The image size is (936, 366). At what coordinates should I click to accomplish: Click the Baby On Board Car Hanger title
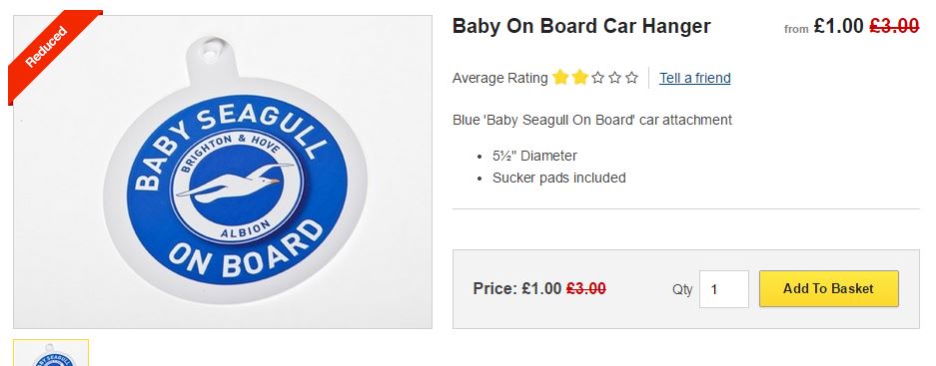click(x=581, y=26)
